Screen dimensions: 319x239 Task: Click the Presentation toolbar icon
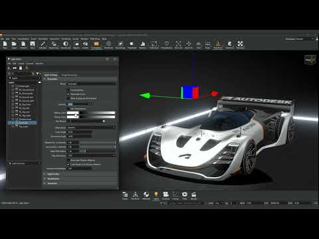[167, 44]
